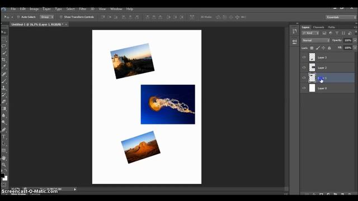Hide Layer 1 visibility eye

(304, 78)
